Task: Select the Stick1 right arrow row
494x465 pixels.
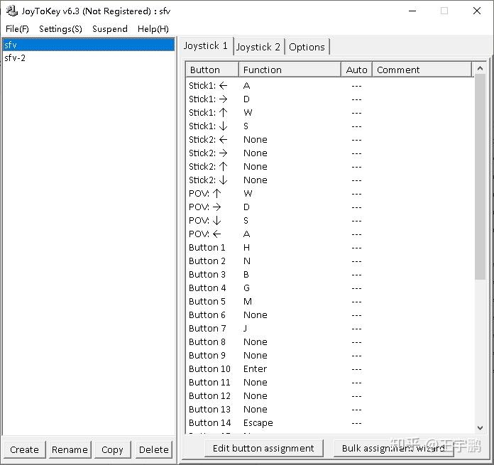Action: [x=330, y=99]
